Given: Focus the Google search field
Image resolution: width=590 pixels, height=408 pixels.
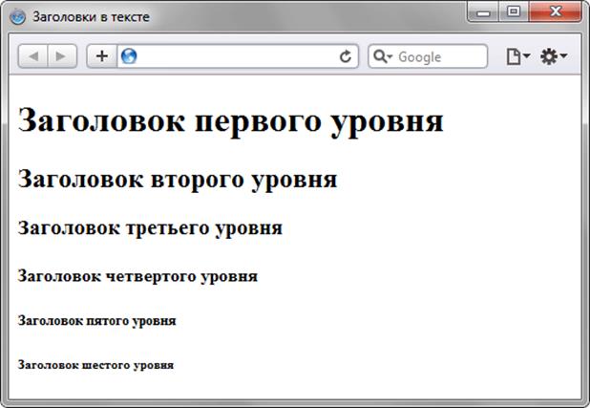Looking at the screenshot, I should coord(428,56).
